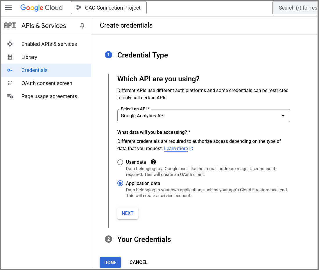
Task: Open the navigation hamburger menu
Action: point(8,8)
